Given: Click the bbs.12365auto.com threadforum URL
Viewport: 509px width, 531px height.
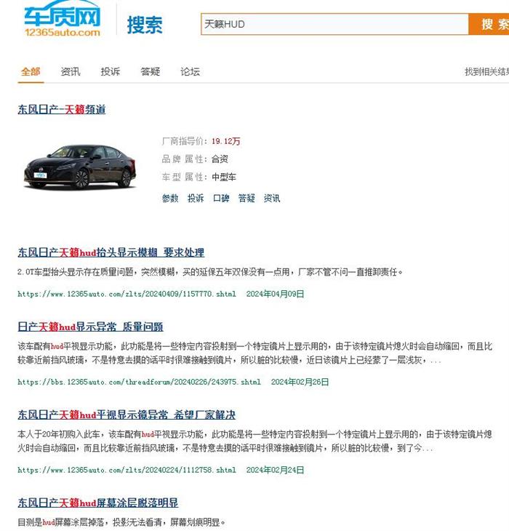Looking at the screenshot, I should pyautogui.click(x=139, y=382).
